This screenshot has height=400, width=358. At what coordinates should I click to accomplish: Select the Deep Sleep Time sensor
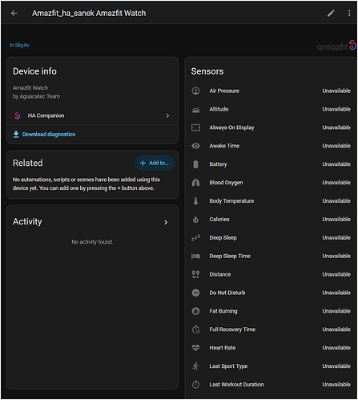point(271,256)
